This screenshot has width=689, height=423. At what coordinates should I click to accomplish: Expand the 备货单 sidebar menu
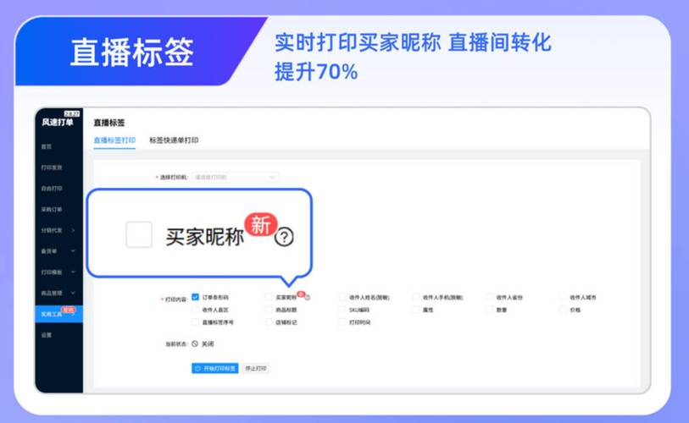tap(58, 251)
